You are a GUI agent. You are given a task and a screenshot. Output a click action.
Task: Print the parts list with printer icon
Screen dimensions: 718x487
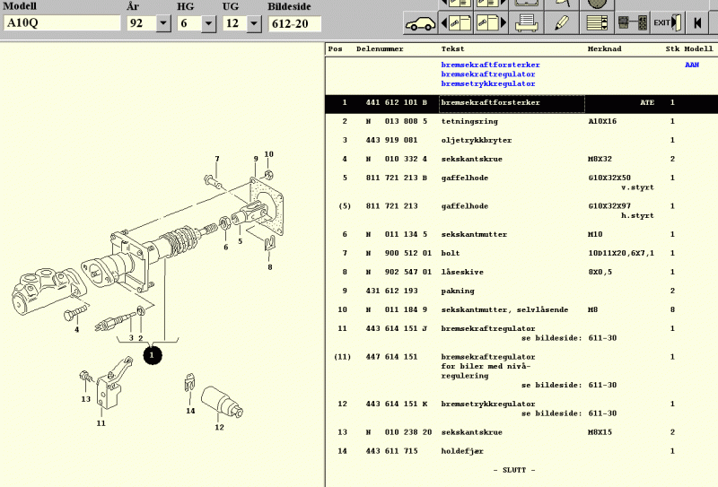click(x=527, y=22)
